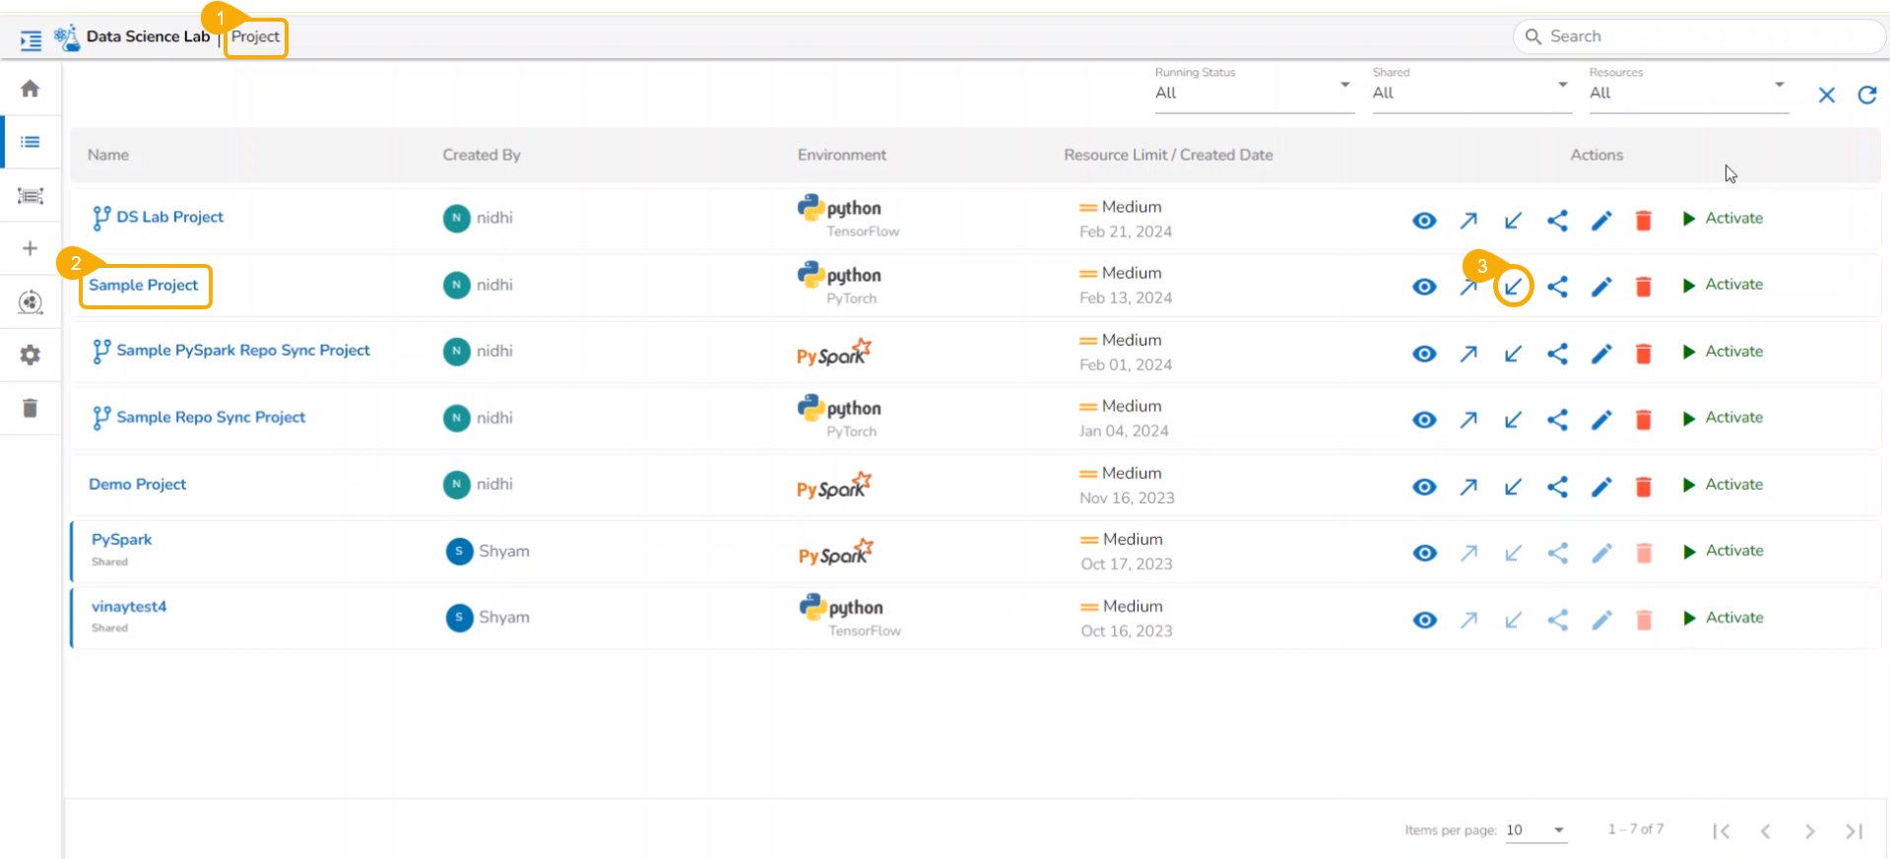
Task: Click the pull arrow icon for Sample Project
Action: tap(1513, 287)
